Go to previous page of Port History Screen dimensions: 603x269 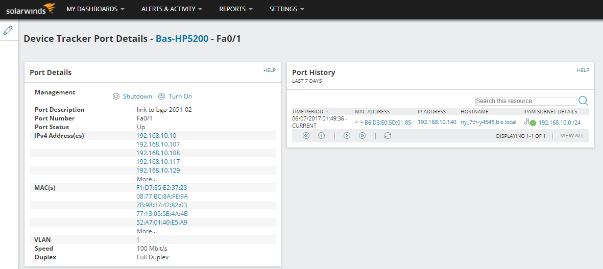point(321,136)
